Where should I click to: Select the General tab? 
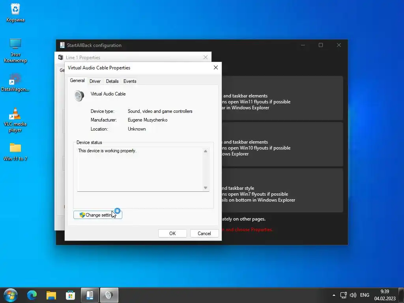tap(77, 80)
